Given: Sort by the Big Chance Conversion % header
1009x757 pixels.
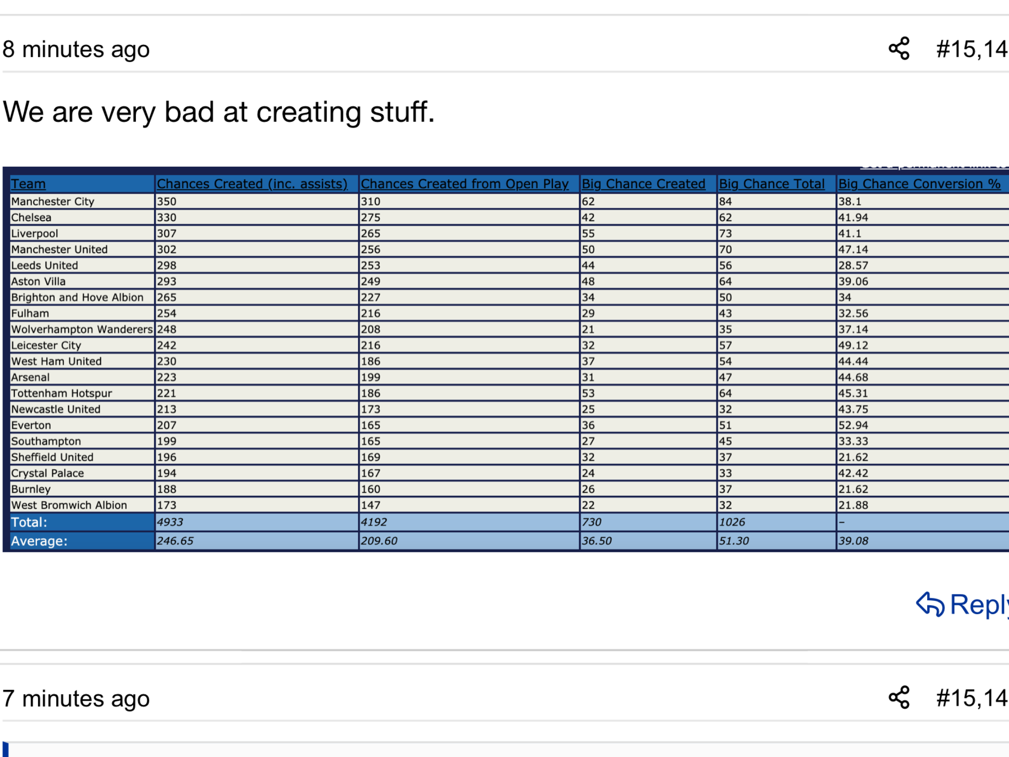Looking at the screenshot, I should pyautogui.click(x=919, y=184).
